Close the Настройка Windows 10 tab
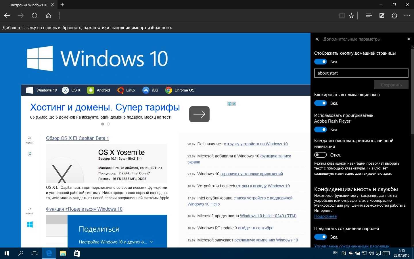 [52, 5]
